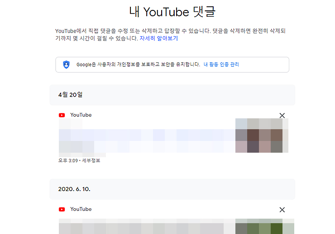Viewport: 335px width, 234px height.
Task: Delete the 4월 20일 comment with X
Action: (x=282, y=116)
